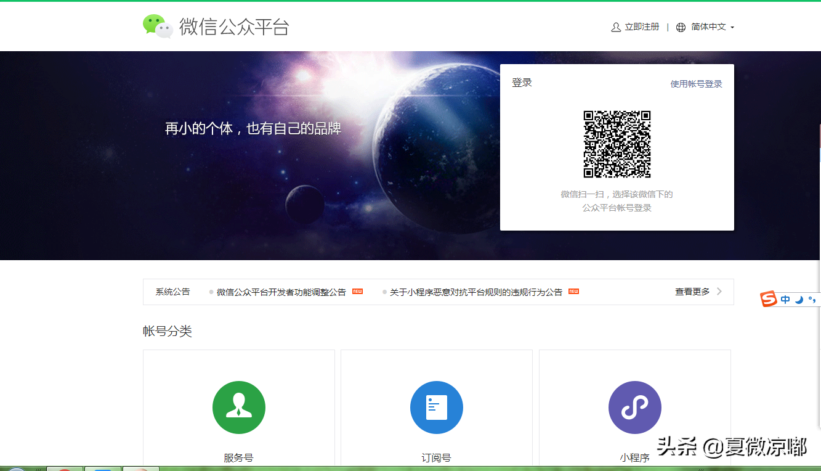Select the purple 小程序 mini program icon
The image size is (821, 471).
coord(634,407)
